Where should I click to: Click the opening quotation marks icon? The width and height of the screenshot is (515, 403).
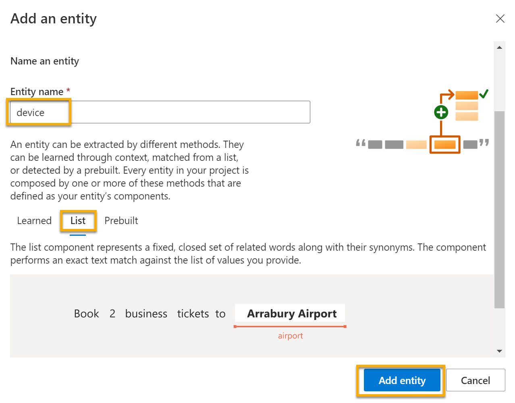pos(361,143)
